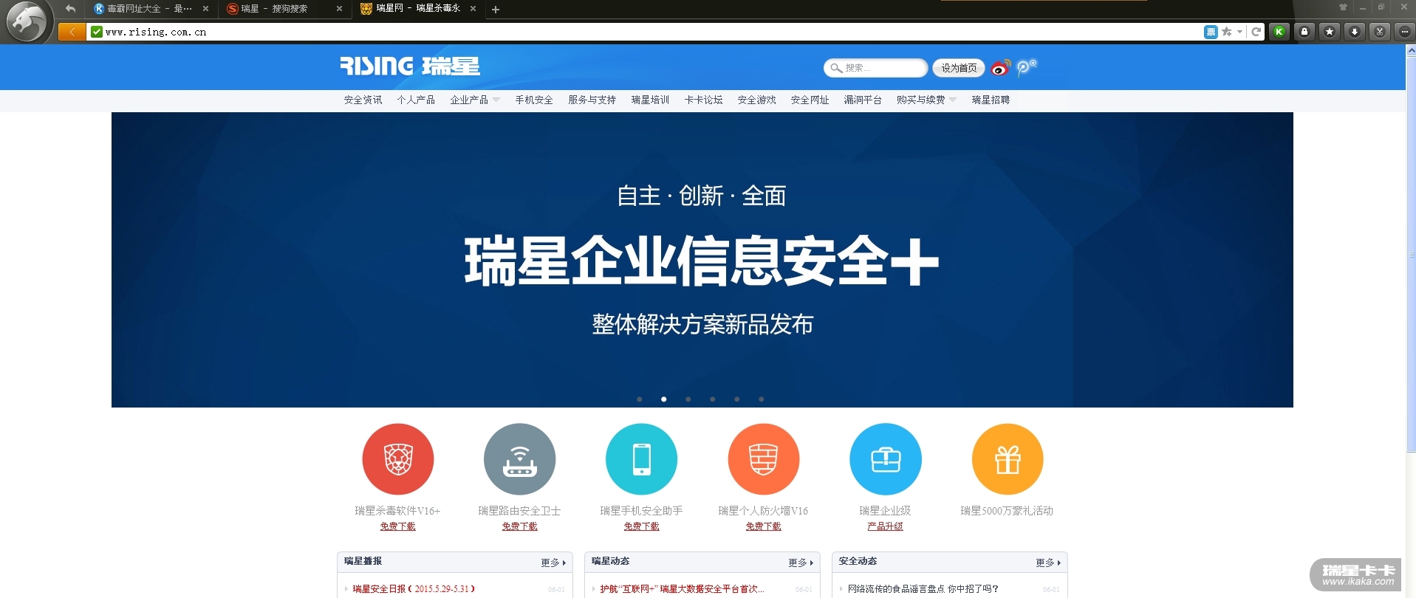Click the Liebao browser leopard logo

click(x=27, y=21)
